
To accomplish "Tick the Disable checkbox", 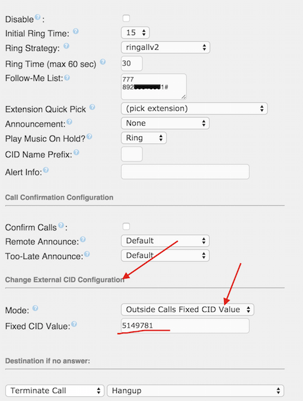I will pyautogui.click(x=126, y=18).
